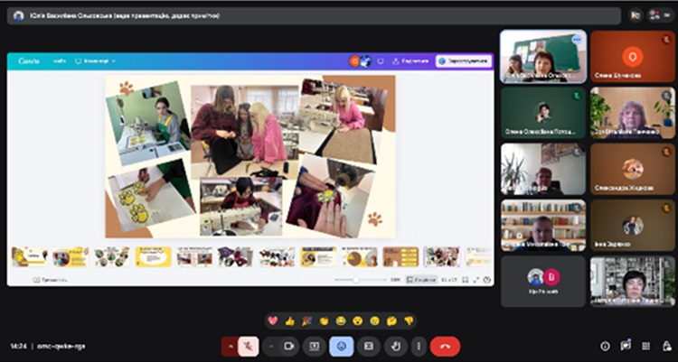Send the thumbs up reaction

click(290, 320)
